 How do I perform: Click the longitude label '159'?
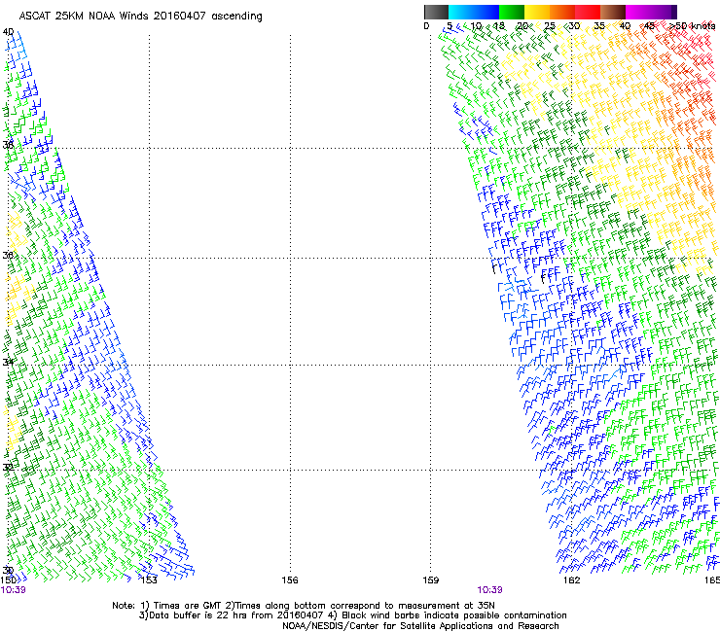[431, 580]
